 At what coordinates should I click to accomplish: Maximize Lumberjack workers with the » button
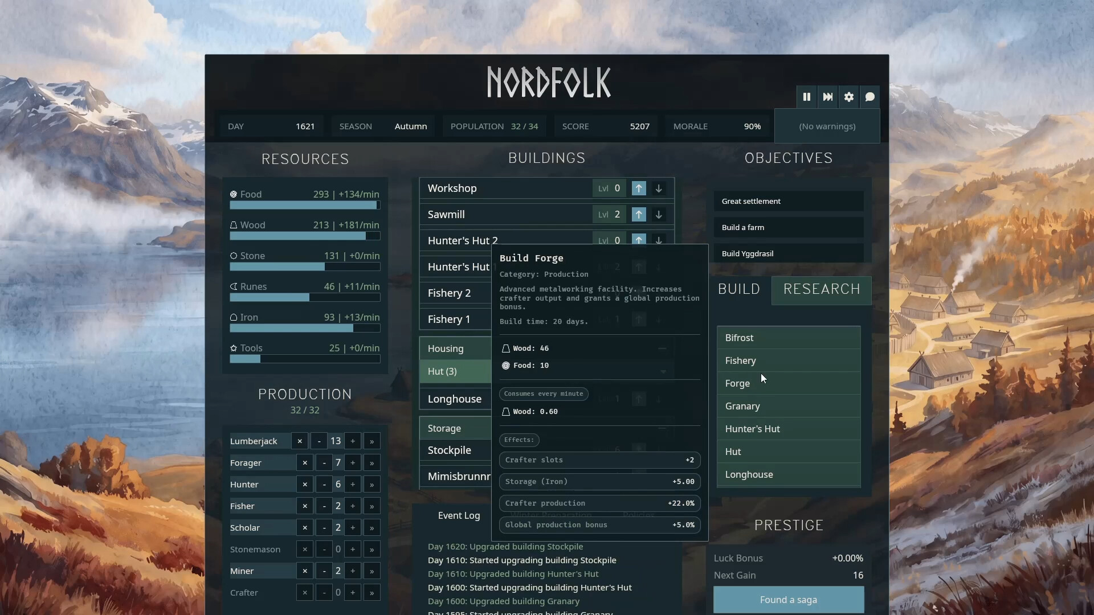coord(372,441)
